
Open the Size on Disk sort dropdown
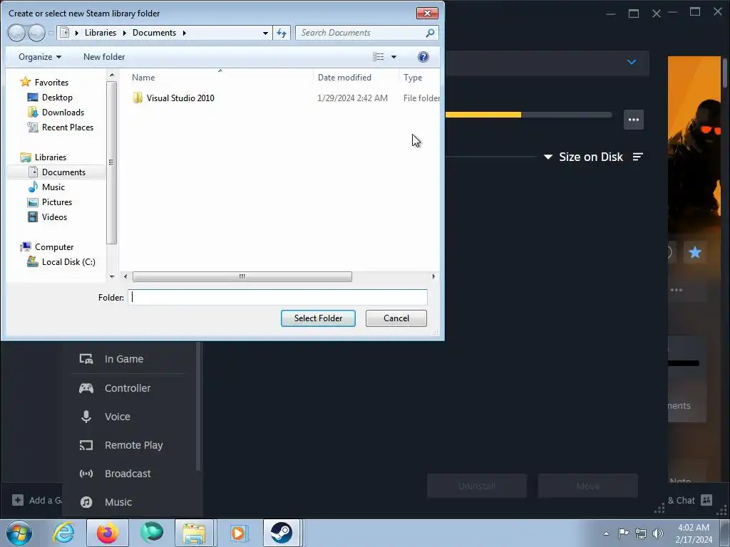[x=583, y=157]
